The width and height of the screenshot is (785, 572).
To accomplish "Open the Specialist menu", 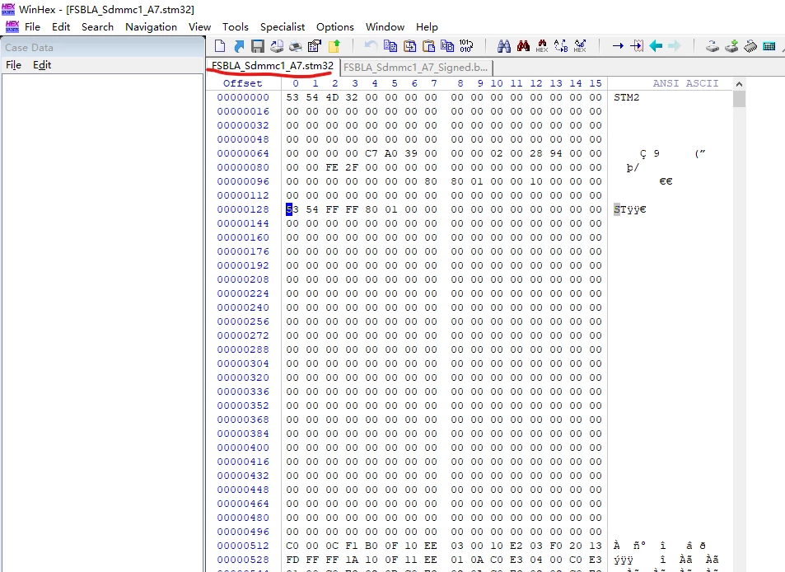I will click(x=283, y=27).
